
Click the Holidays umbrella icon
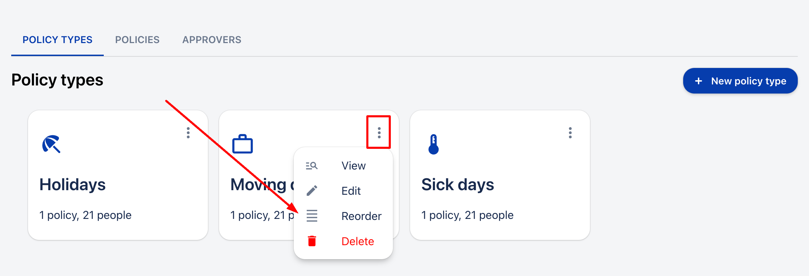51,144
